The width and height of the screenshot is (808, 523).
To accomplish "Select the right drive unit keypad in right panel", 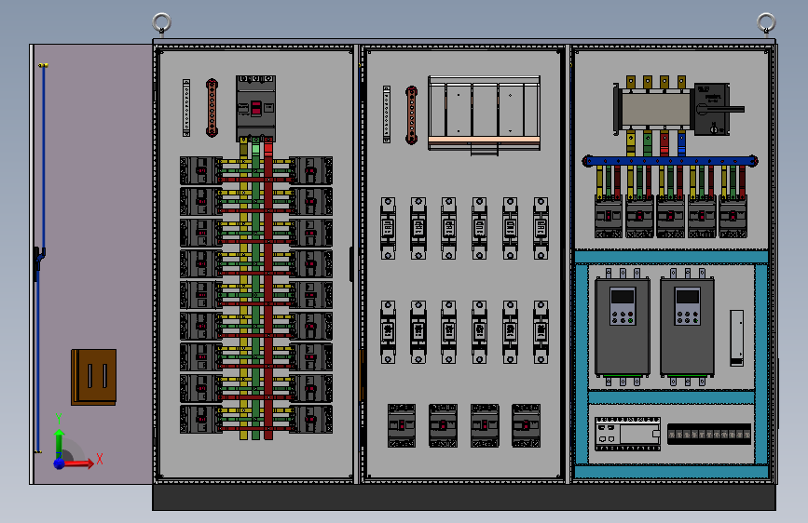I will 688,306.
